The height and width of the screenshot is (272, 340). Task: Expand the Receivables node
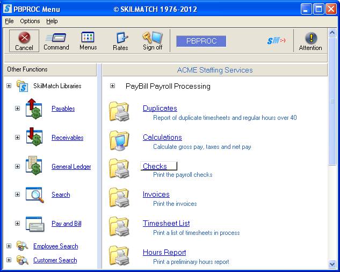pyautogui.click(x=17, y=137)
